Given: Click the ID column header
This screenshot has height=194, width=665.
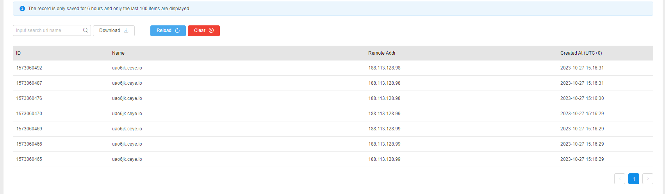Looking at the screenshot, I should (x=18, y=53).
